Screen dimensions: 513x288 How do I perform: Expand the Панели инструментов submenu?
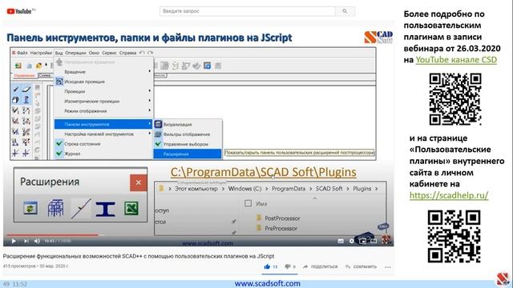[103, 124]
